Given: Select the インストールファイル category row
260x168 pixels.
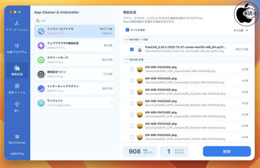Looking at the screenshot, I should click(75, 31).
